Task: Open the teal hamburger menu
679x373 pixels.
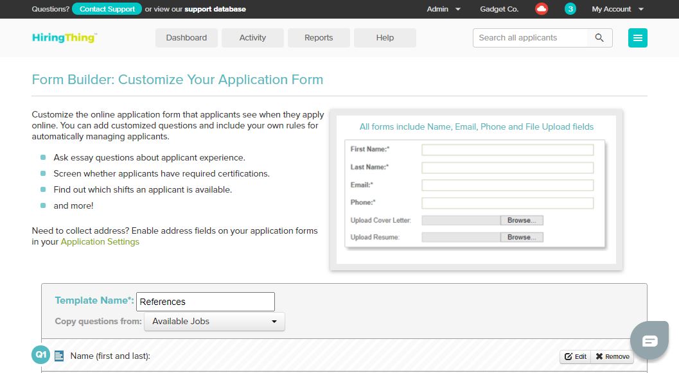Action: 637,38
